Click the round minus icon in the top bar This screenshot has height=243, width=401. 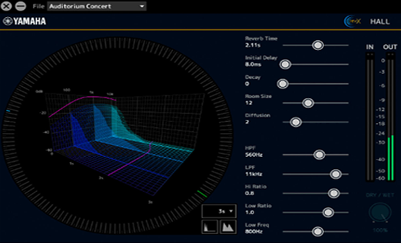21,6
